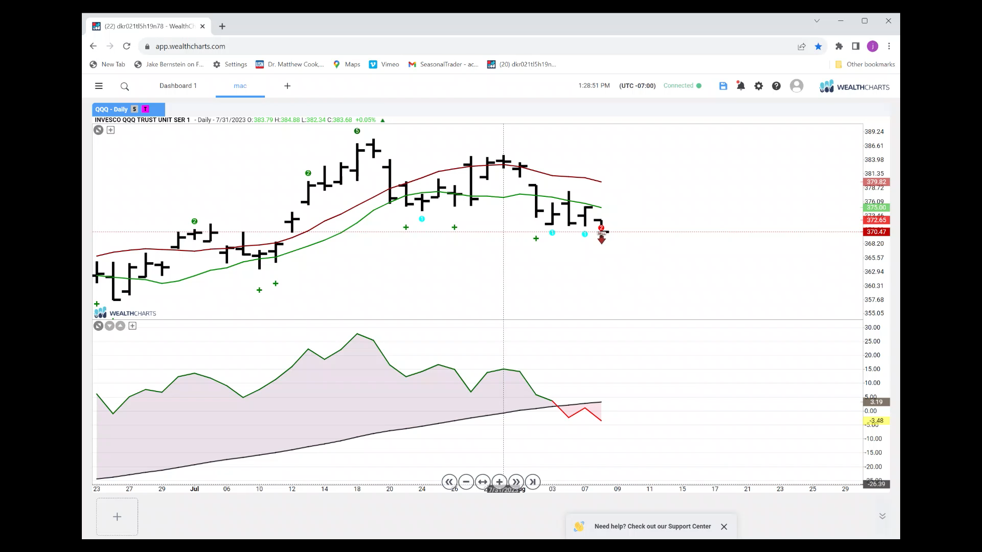Open WealthCharts settings gear
982x552 pixels.
click(758, 86)
